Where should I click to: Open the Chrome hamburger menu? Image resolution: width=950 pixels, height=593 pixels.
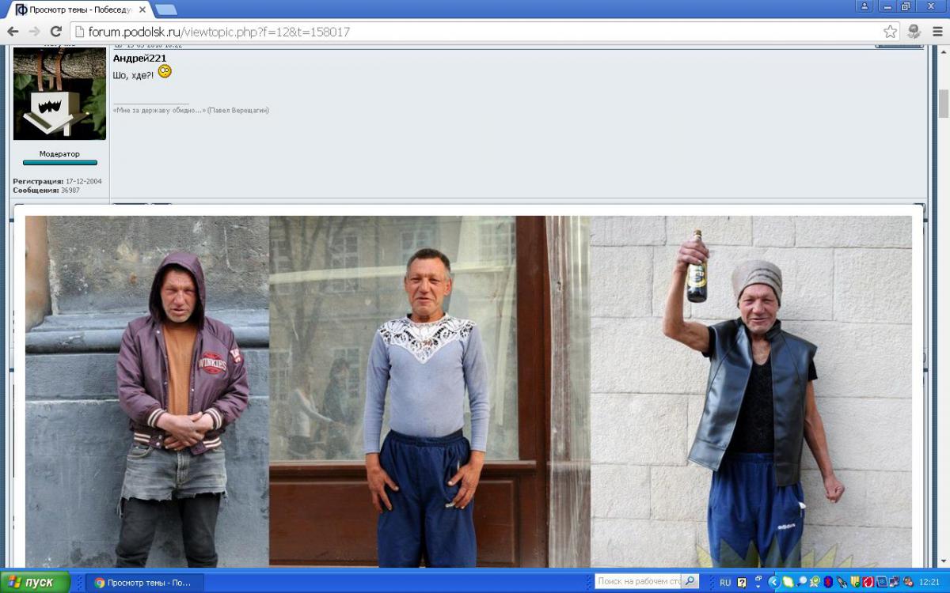click(x=937, y=32)
